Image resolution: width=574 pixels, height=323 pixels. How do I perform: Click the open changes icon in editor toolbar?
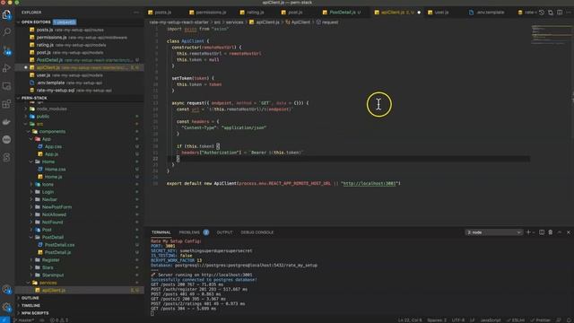point(551,13)
